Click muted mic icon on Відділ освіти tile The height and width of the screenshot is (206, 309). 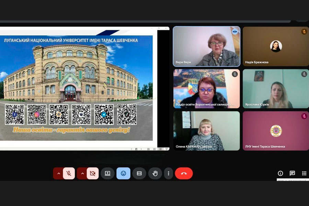coord(234,74)
